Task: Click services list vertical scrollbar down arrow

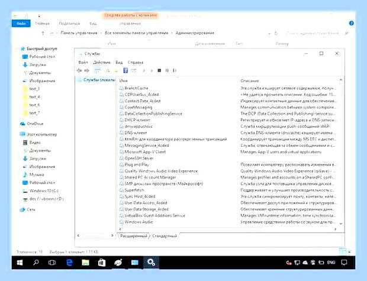Action: point(341,224)
